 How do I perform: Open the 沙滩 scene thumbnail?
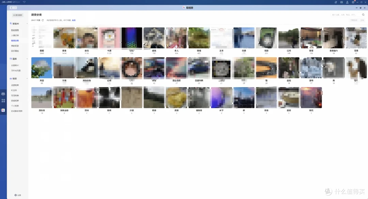pyautogui.click(x=64, y=68)
